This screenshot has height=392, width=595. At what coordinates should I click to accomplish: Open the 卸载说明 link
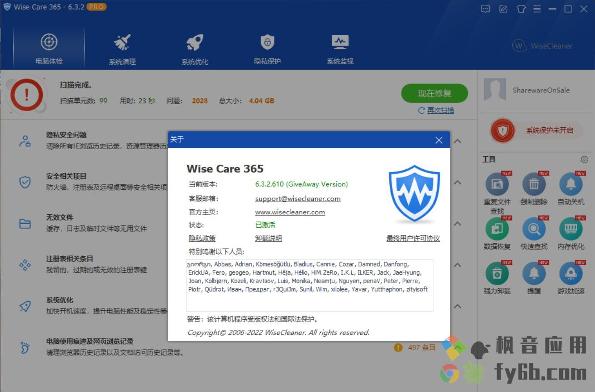(269, 238)
